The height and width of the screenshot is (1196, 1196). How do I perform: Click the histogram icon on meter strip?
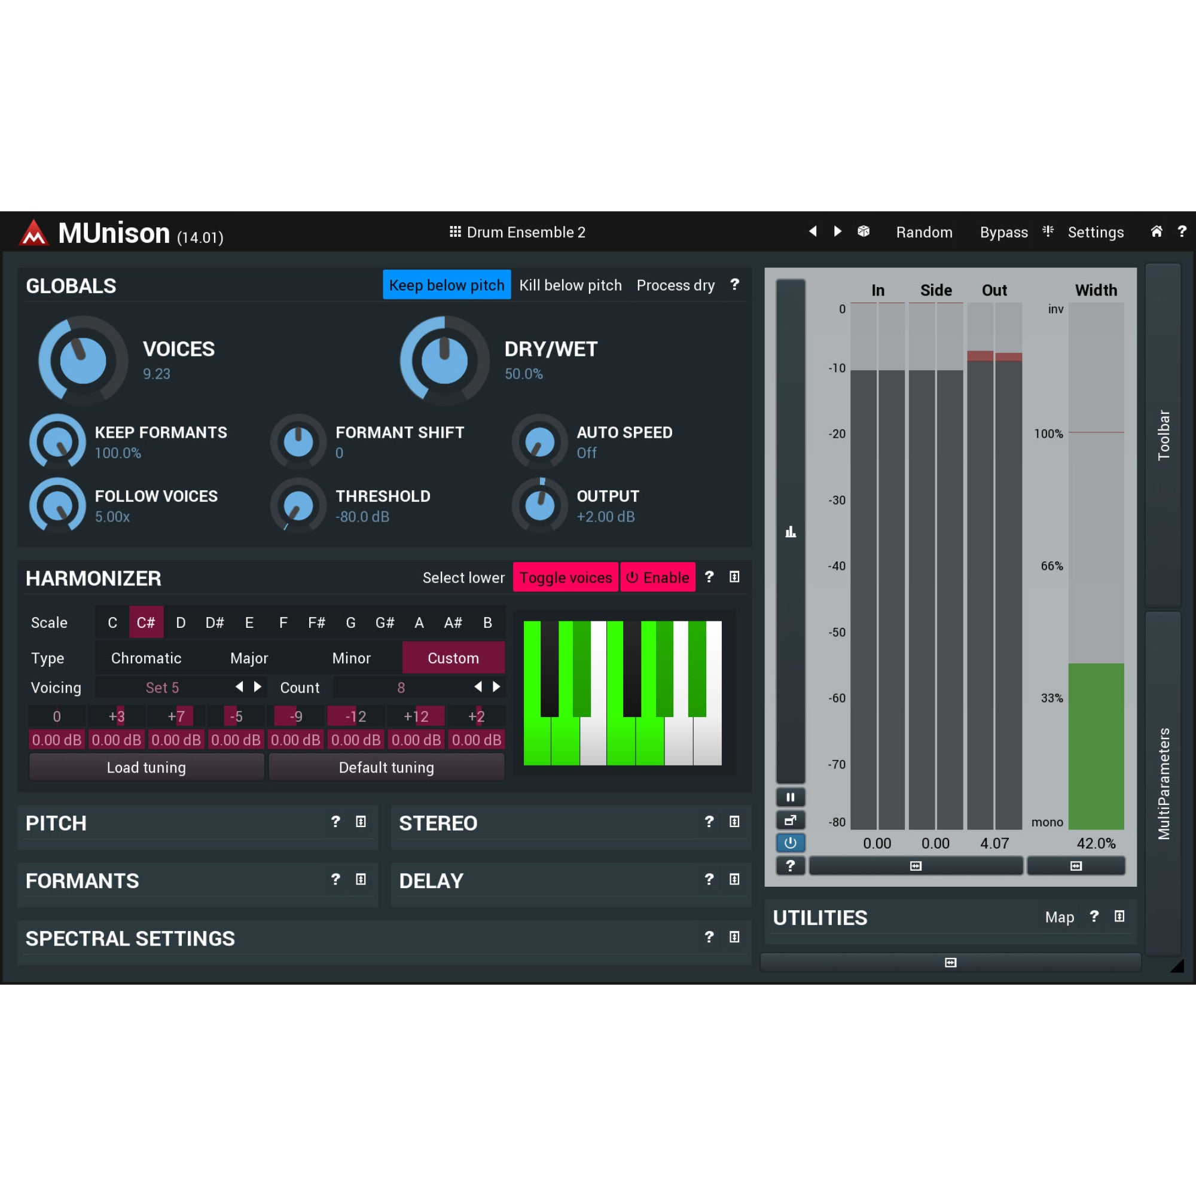(x=791, y=532)
